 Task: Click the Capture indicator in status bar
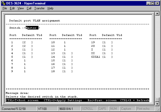[x=126, y=109]
